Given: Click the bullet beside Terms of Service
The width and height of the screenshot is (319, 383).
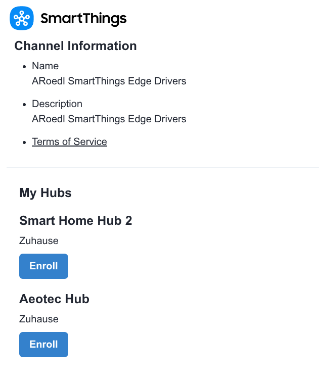Looking at the screenshot, I should click(25, 142).
